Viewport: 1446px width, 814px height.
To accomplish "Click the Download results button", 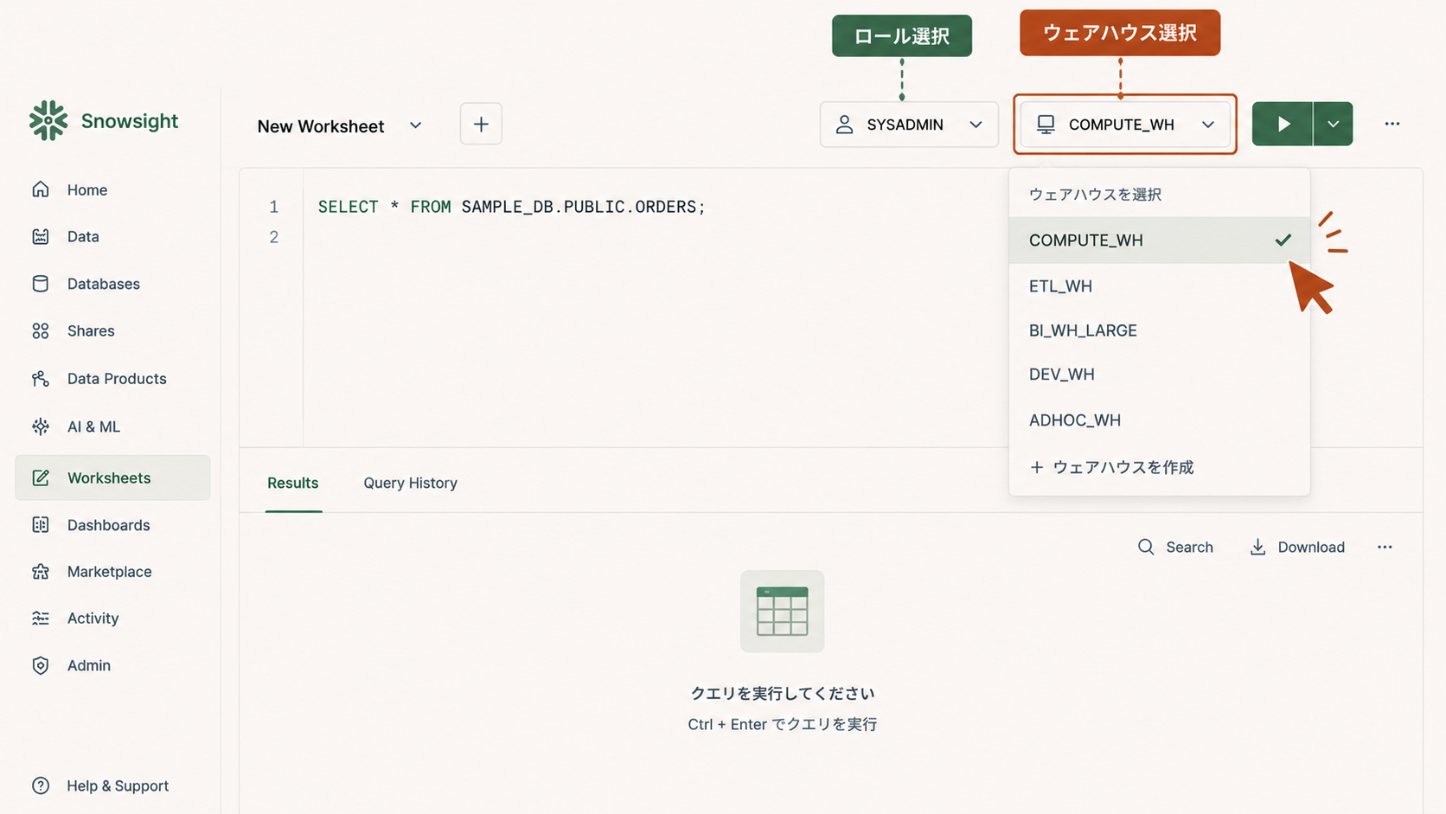I will (1297, 547).
